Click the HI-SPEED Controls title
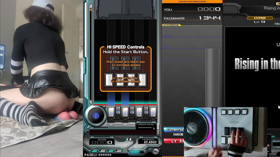The image size is (280, 157). (126, 47)
